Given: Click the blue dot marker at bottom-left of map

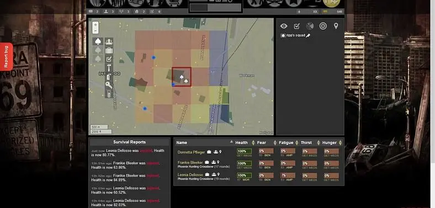Looking at the screenshot, I should tap(145, 109).
